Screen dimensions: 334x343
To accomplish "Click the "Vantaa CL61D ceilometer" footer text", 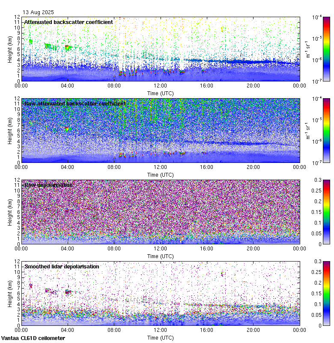I will point(33,338).
